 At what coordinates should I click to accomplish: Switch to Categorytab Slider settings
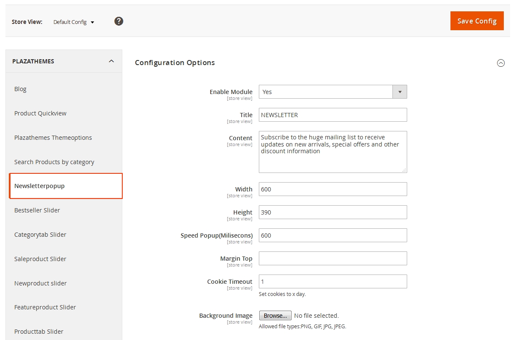(x=40, y=235)
